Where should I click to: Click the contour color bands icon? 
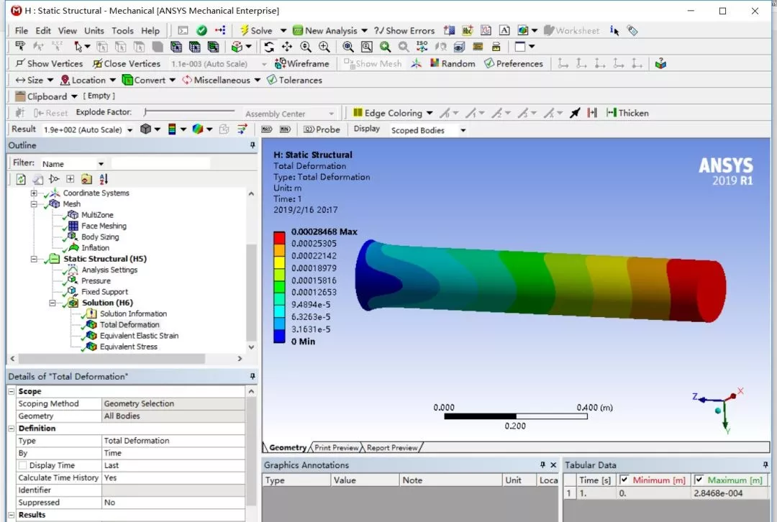[x=172, y=129]
